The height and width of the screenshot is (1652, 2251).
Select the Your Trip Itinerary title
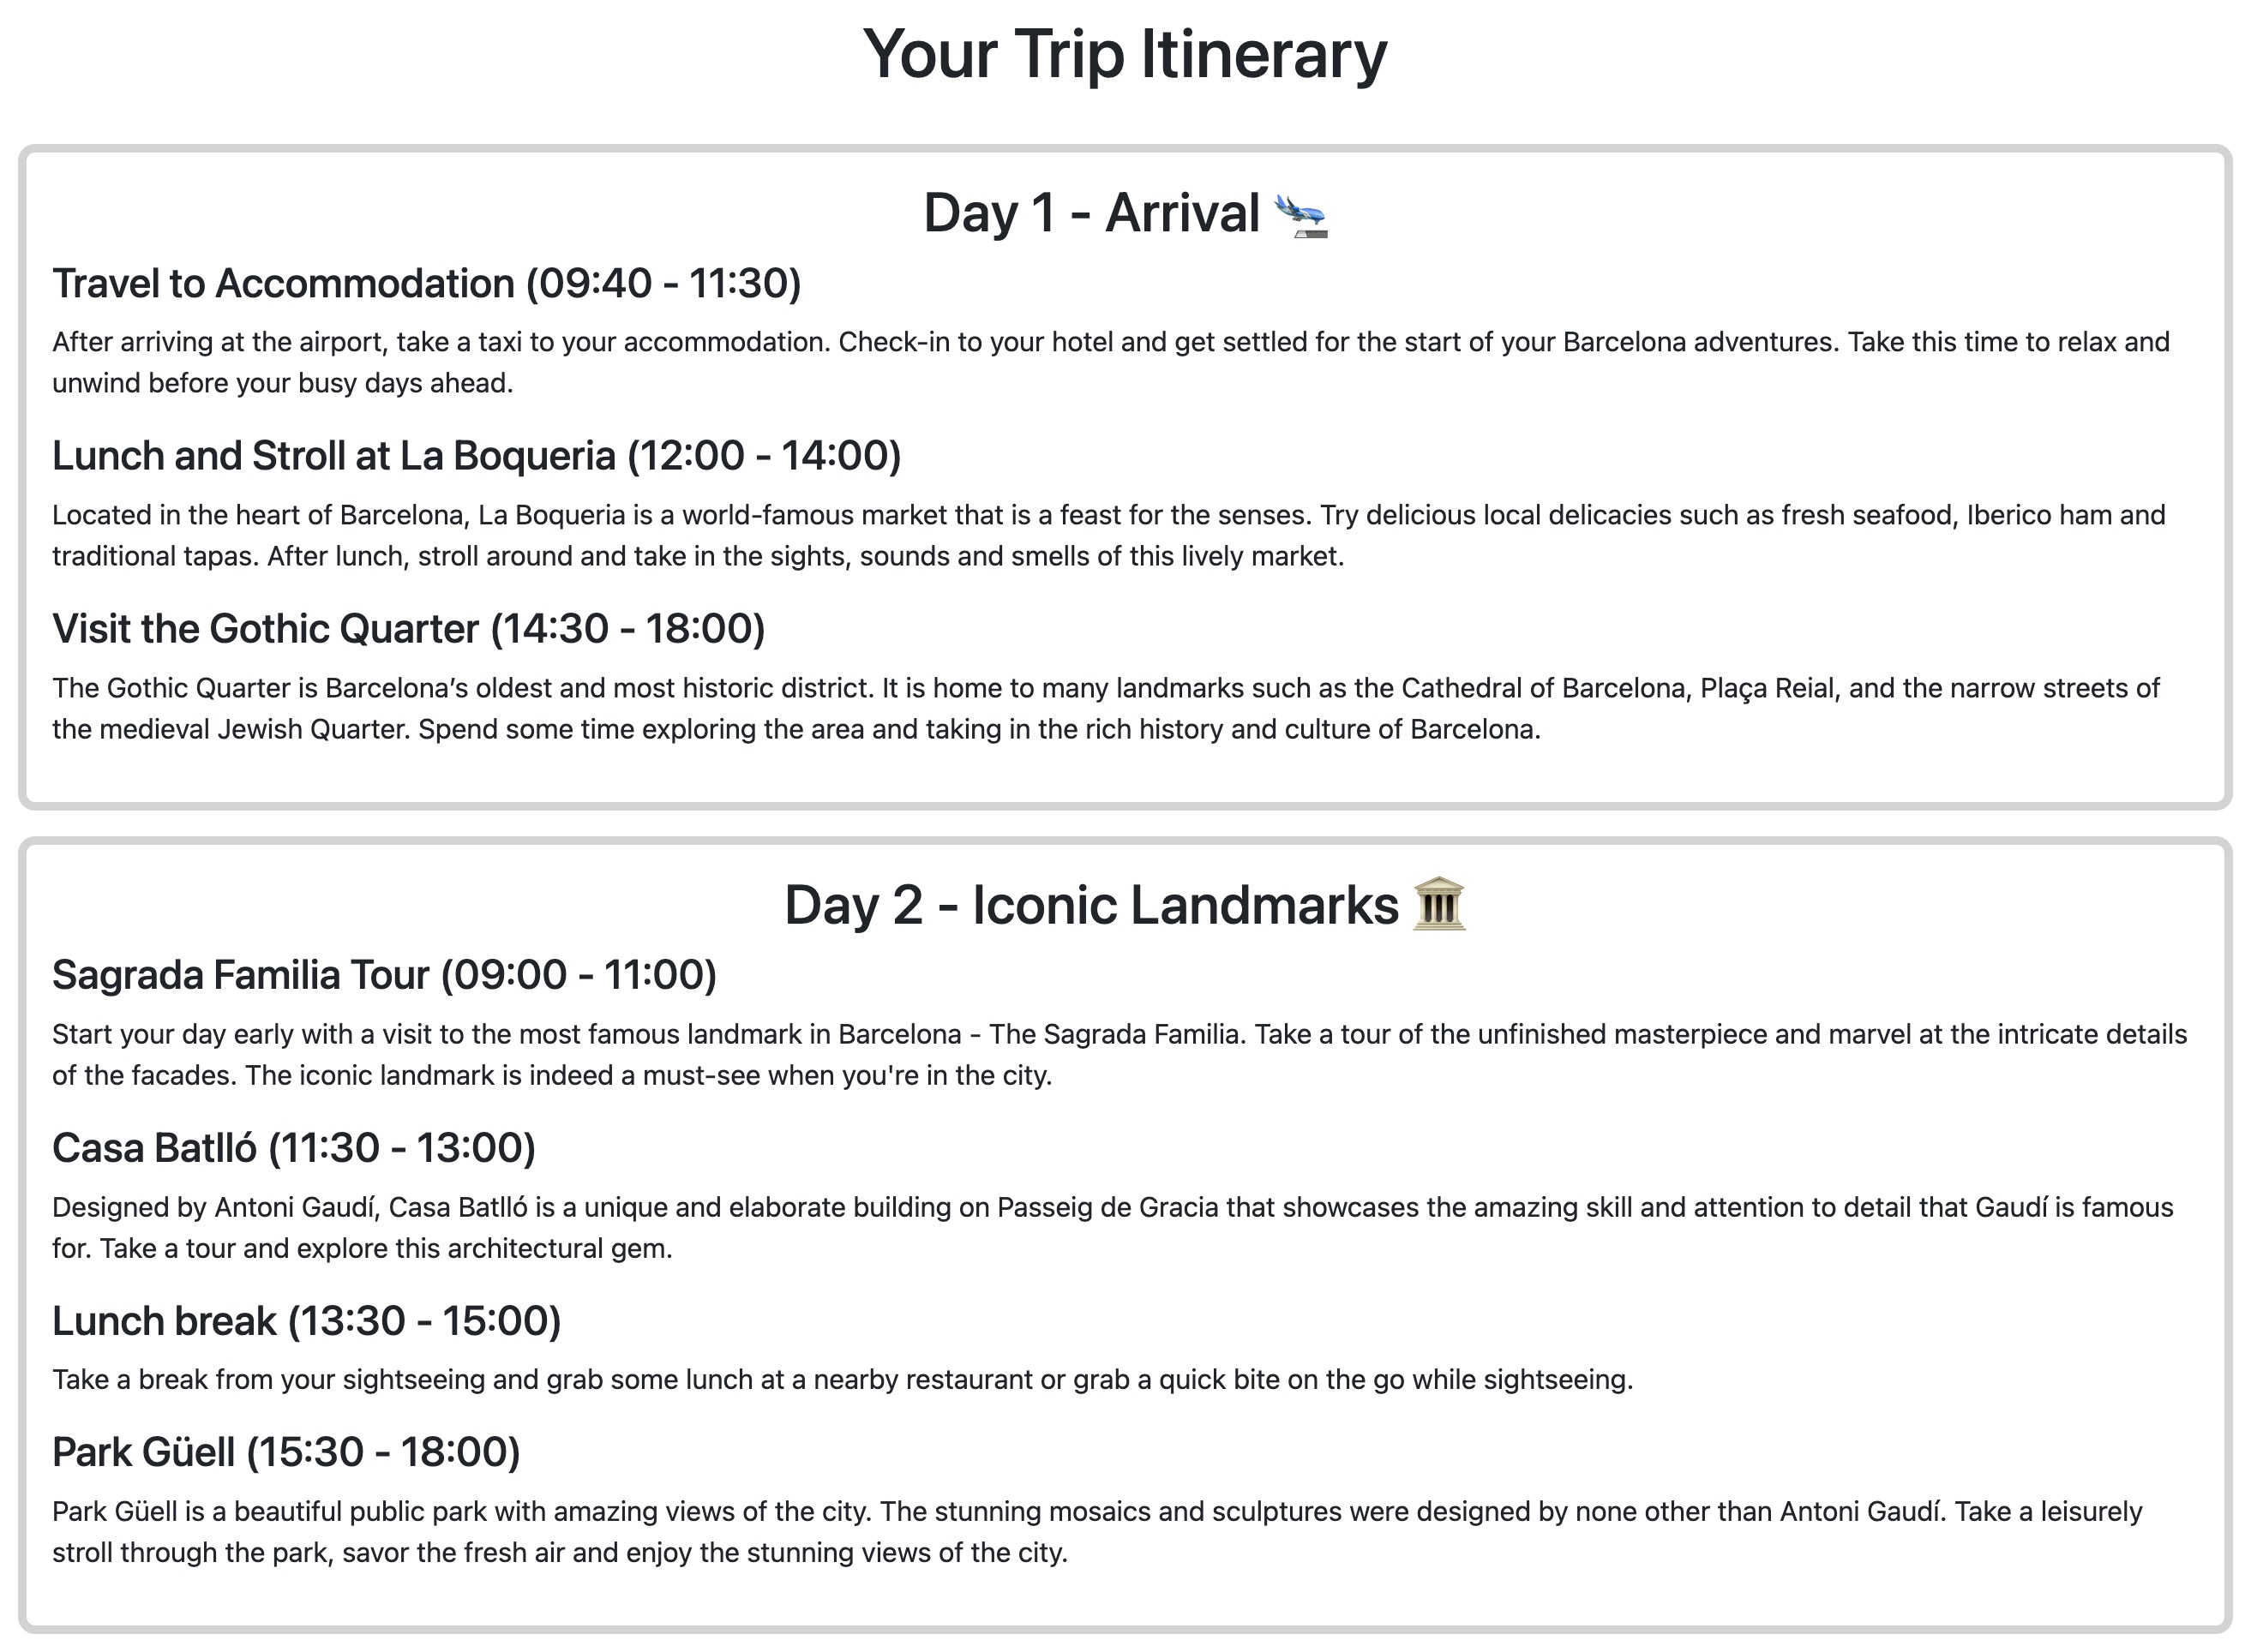click(1125, 54)
